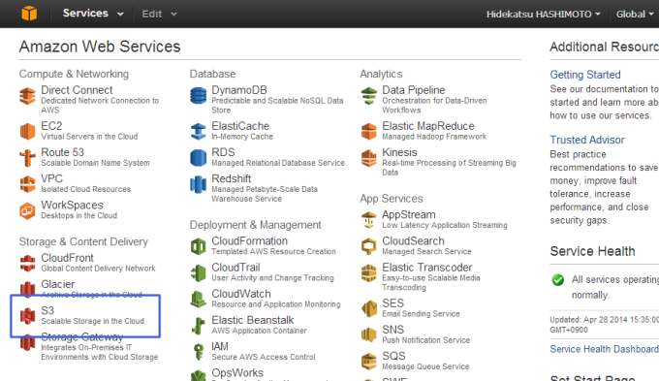Click the Redshift blue icon
This screenshot has height=381, width=659.
[x=199, y=184]
